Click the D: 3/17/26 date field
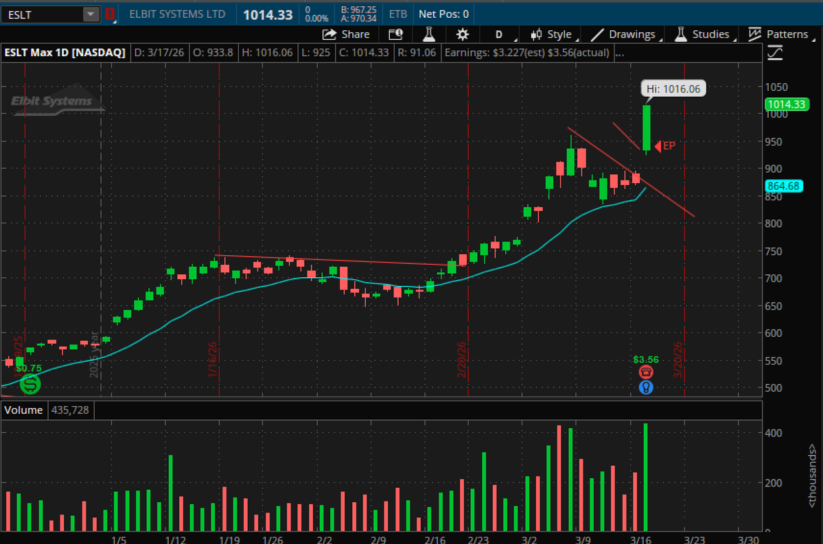Screen dimensions: 823x544 [x=159, y=52]
